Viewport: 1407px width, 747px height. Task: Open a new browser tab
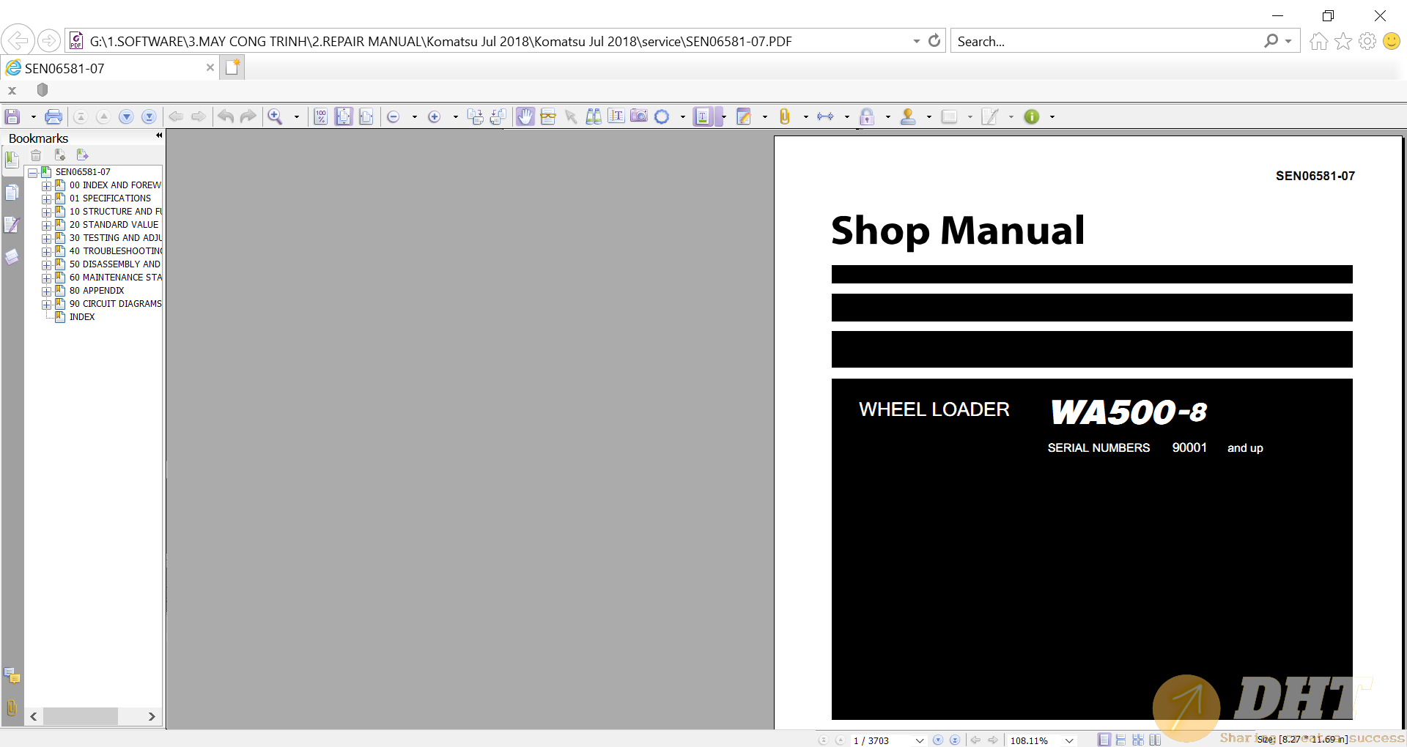[x=232, y=67]
